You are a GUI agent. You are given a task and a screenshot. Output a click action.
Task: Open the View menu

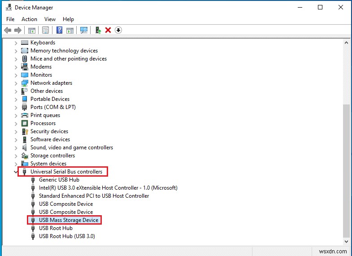click(50, 19)
